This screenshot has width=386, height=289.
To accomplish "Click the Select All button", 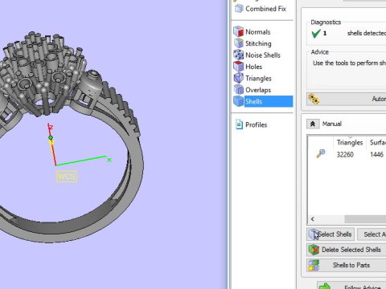I will pos(372,234).
